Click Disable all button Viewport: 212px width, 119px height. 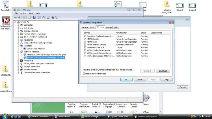pos(163,71)
